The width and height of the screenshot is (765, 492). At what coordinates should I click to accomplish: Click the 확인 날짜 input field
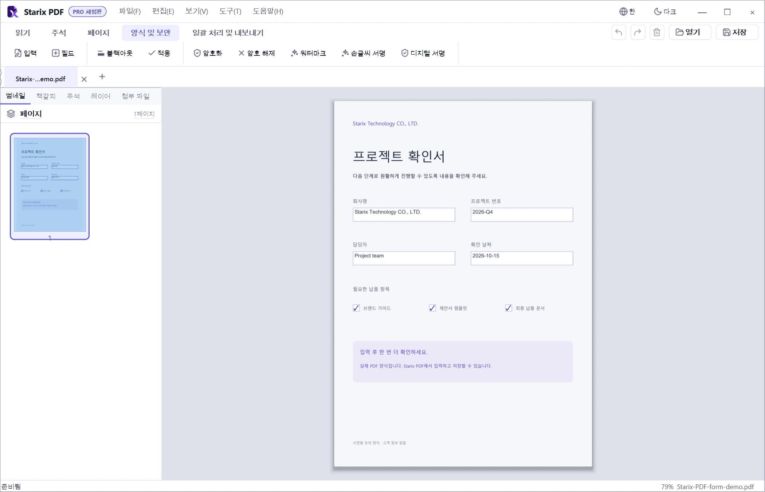pos(522,258)
